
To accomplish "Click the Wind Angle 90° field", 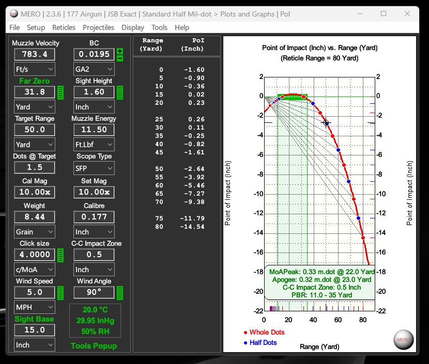I will click(94, 292).
